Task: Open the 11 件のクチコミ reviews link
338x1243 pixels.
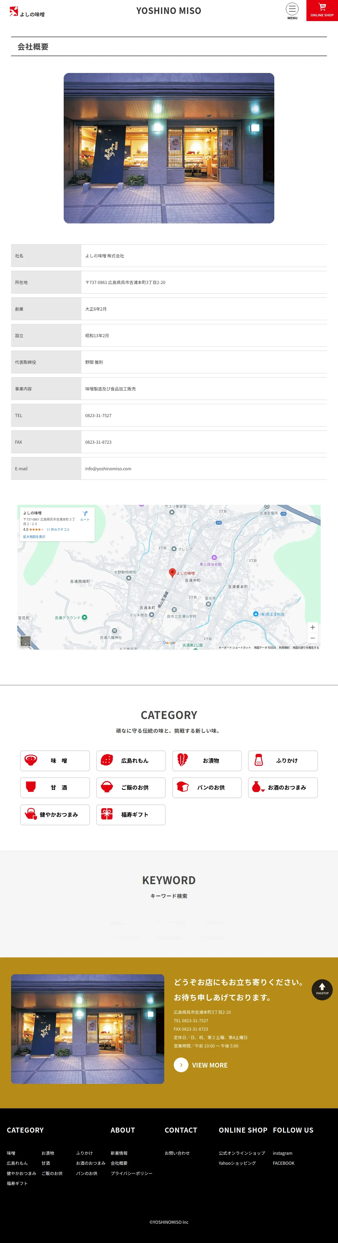Action: (x=58, y=529)
